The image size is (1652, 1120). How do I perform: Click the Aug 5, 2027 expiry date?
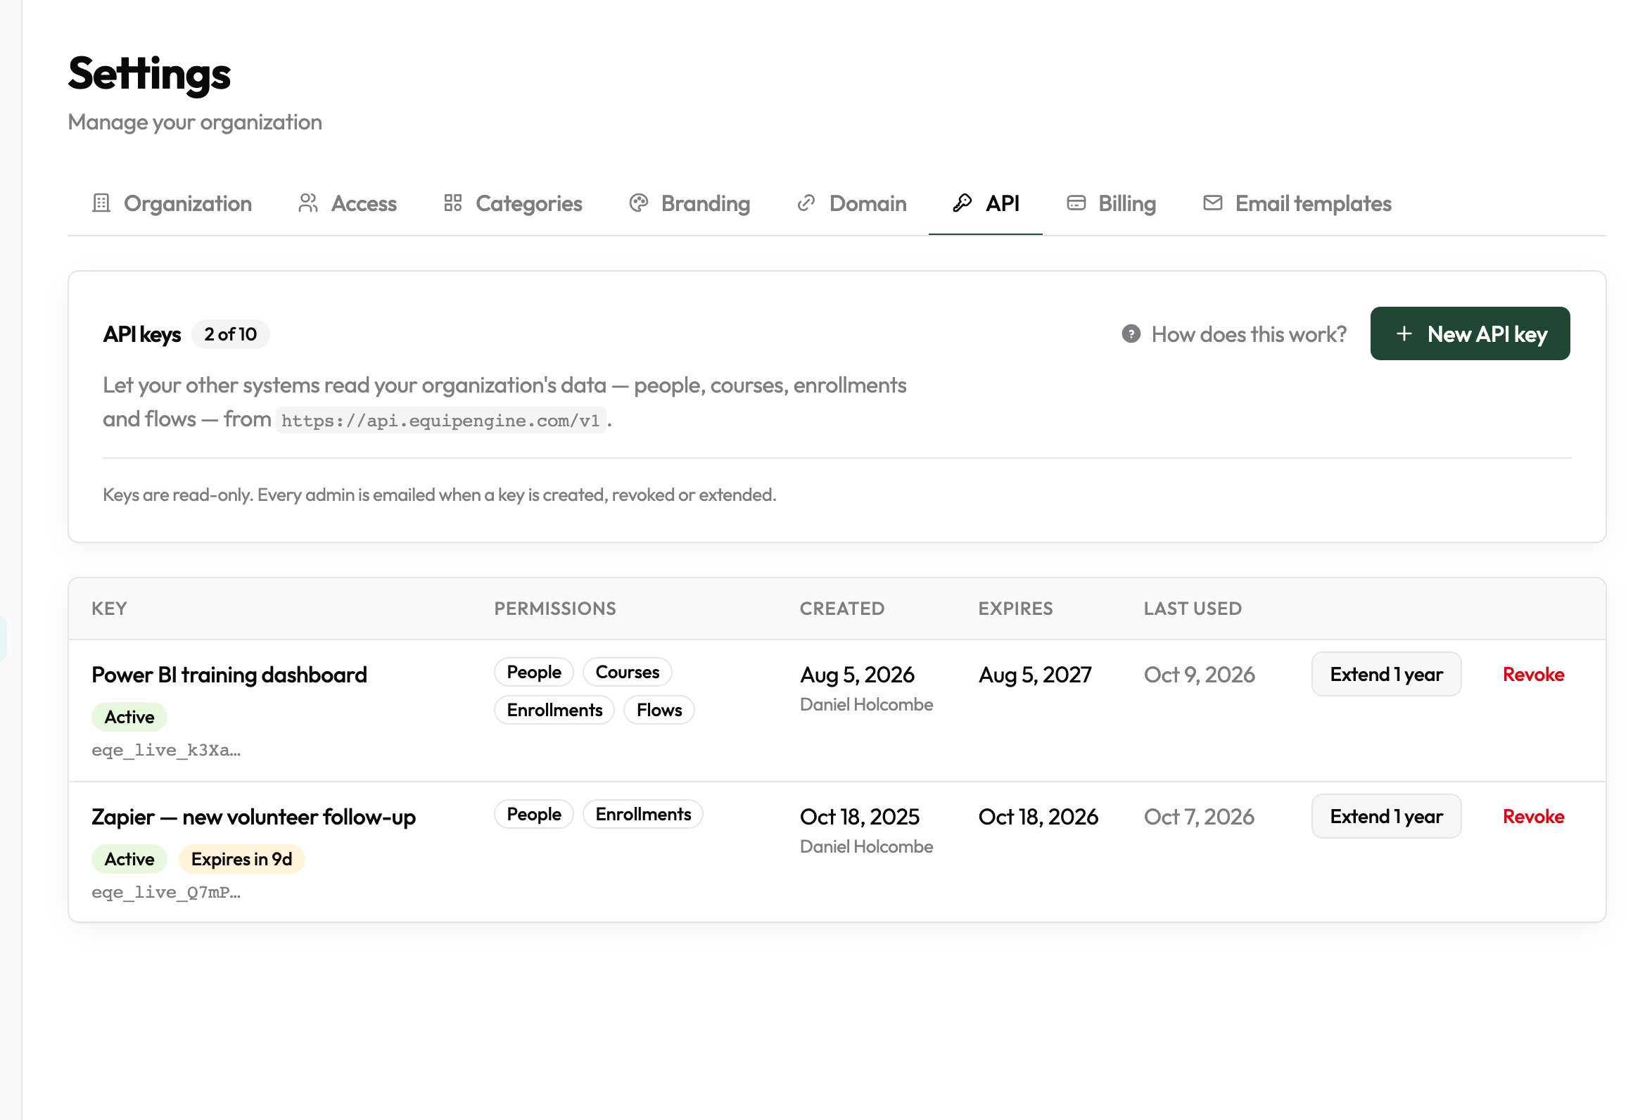click(1035, 675)
